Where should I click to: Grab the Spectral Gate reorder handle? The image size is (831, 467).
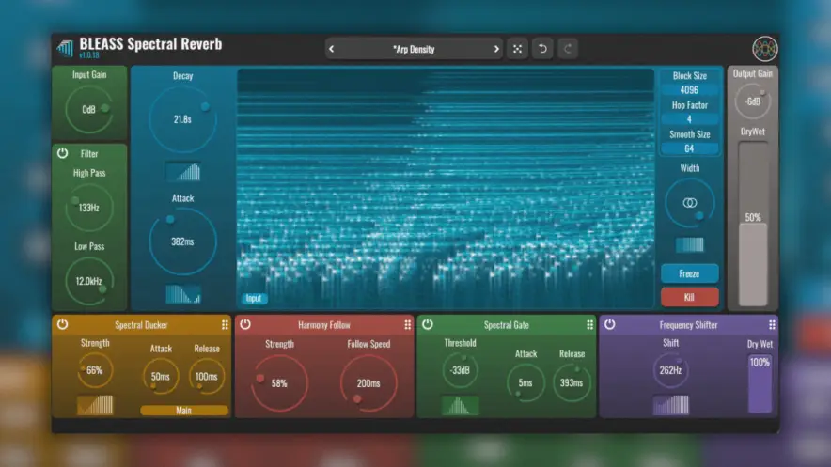589,324
